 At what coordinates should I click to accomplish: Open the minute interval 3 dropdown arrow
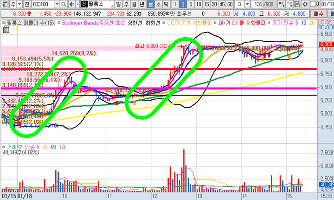tap(247, 4)
